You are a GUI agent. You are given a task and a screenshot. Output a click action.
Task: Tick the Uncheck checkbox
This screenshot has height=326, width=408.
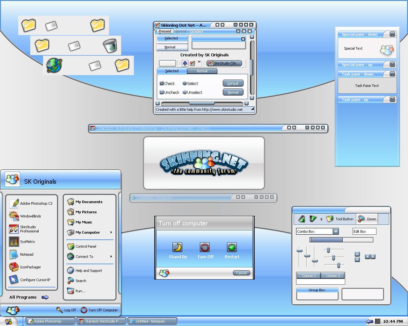click(x=162, y=92)
